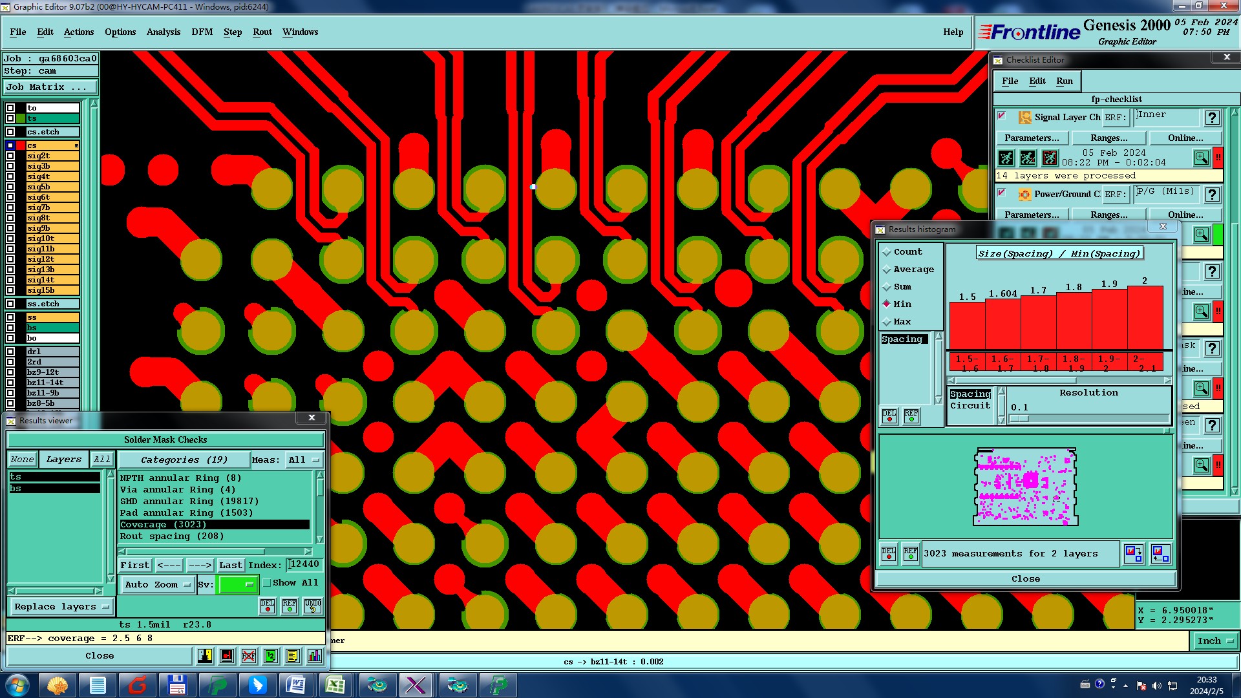Click Signal Layer check magnifier result icon
Viewport: 1241px width, 698px height.
pos(1201,158)
